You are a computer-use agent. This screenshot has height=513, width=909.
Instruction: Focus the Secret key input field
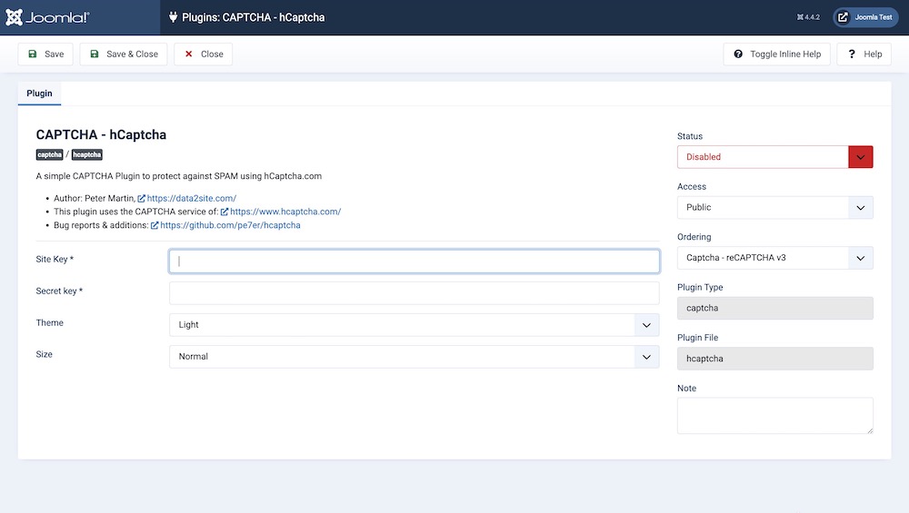pos(414,293)
